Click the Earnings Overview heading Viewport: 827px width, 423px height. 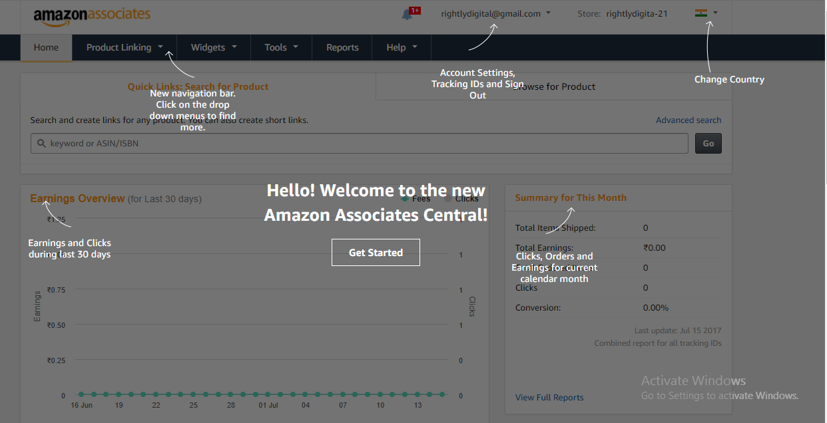pyautogui.click(x=77, y=198)
